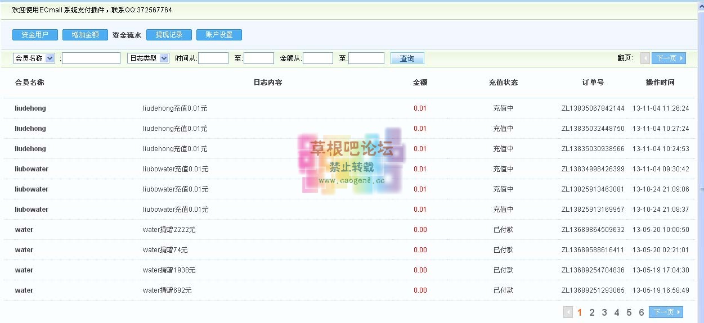Image resolution: width=704 pixels, height=323 pixels.
Task: Click the 操作时间 column header
Action: pos(660,83)
